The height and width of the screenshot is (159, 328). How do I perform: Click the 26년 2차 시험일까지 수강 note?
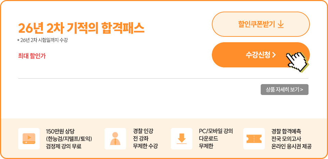coord(43,41)
